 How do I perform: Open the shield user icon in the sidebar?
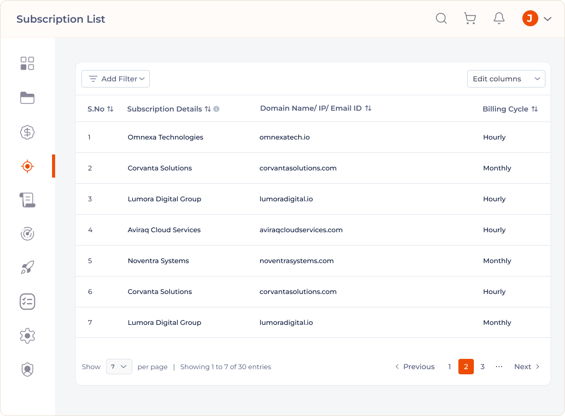tap(27, 370)
